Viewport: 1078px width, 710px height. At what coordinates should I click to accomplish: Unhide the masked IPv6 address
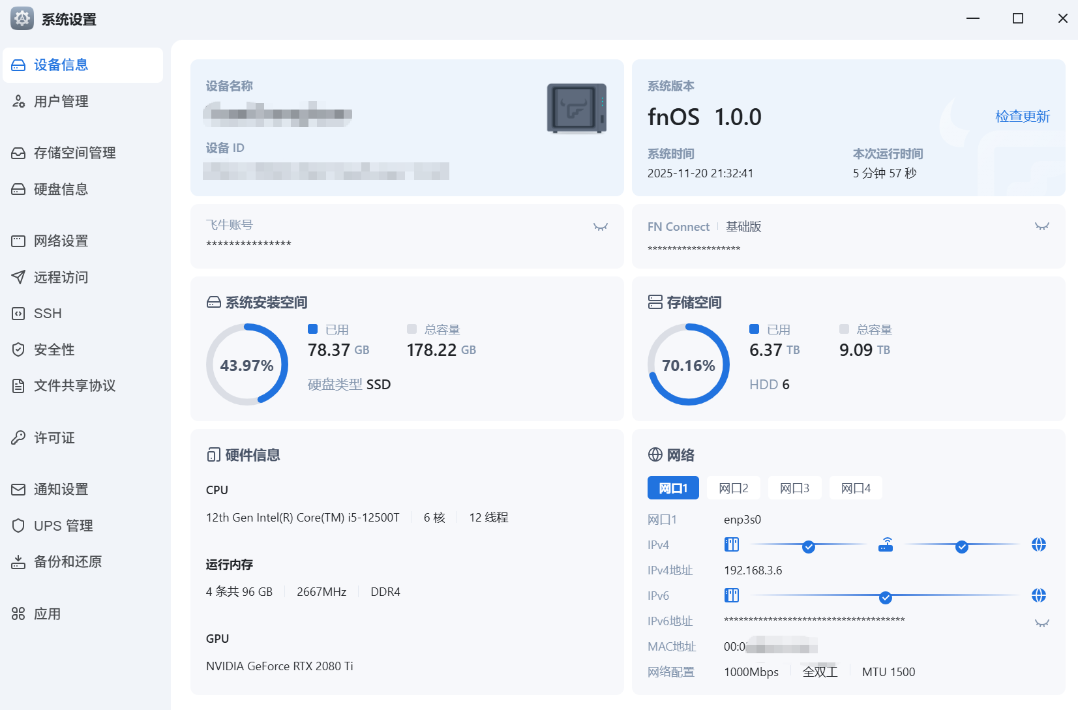pos(1041,623)
